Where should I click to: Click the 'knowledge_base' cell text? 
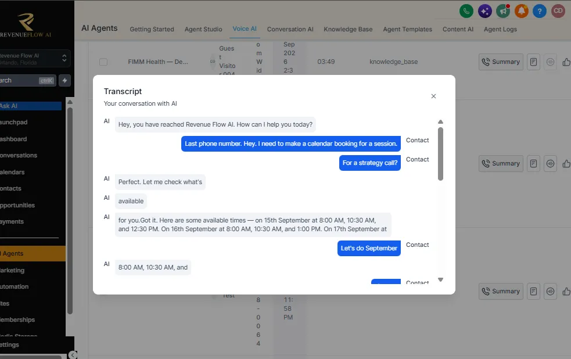[393, 62]
